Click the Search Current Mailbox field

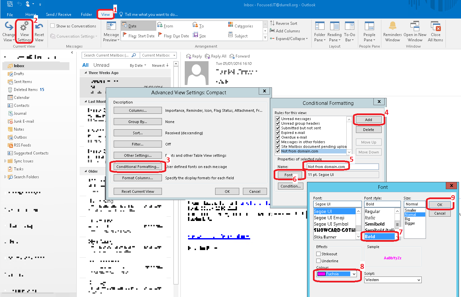(x=107, y=55)
